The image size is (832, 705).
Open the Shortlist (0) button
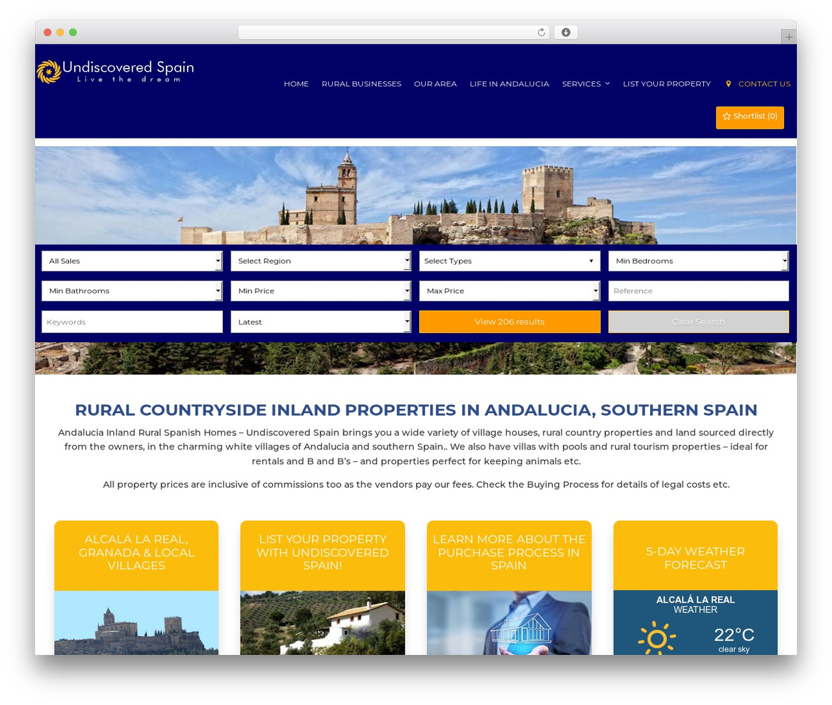point(750,117)
